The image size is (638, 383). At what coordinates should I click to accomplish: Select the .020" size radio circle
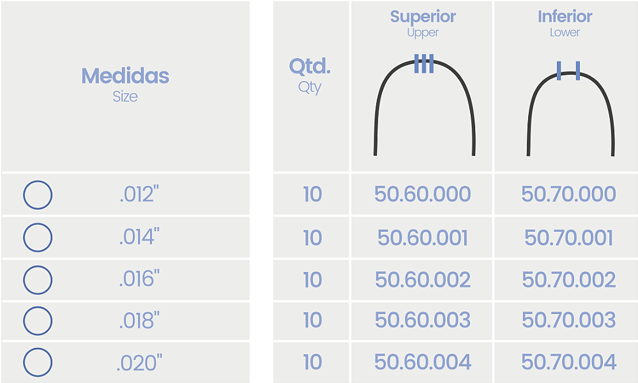[38, 362]
